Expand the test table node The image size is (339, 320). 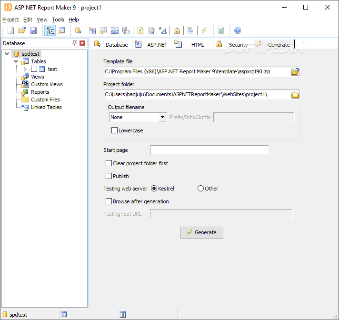[x=25, y=69]
